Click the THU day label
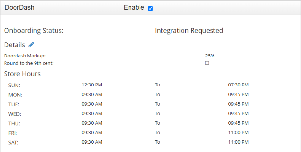The width and height of the screenshot is (301, 152). click(15, 123)
